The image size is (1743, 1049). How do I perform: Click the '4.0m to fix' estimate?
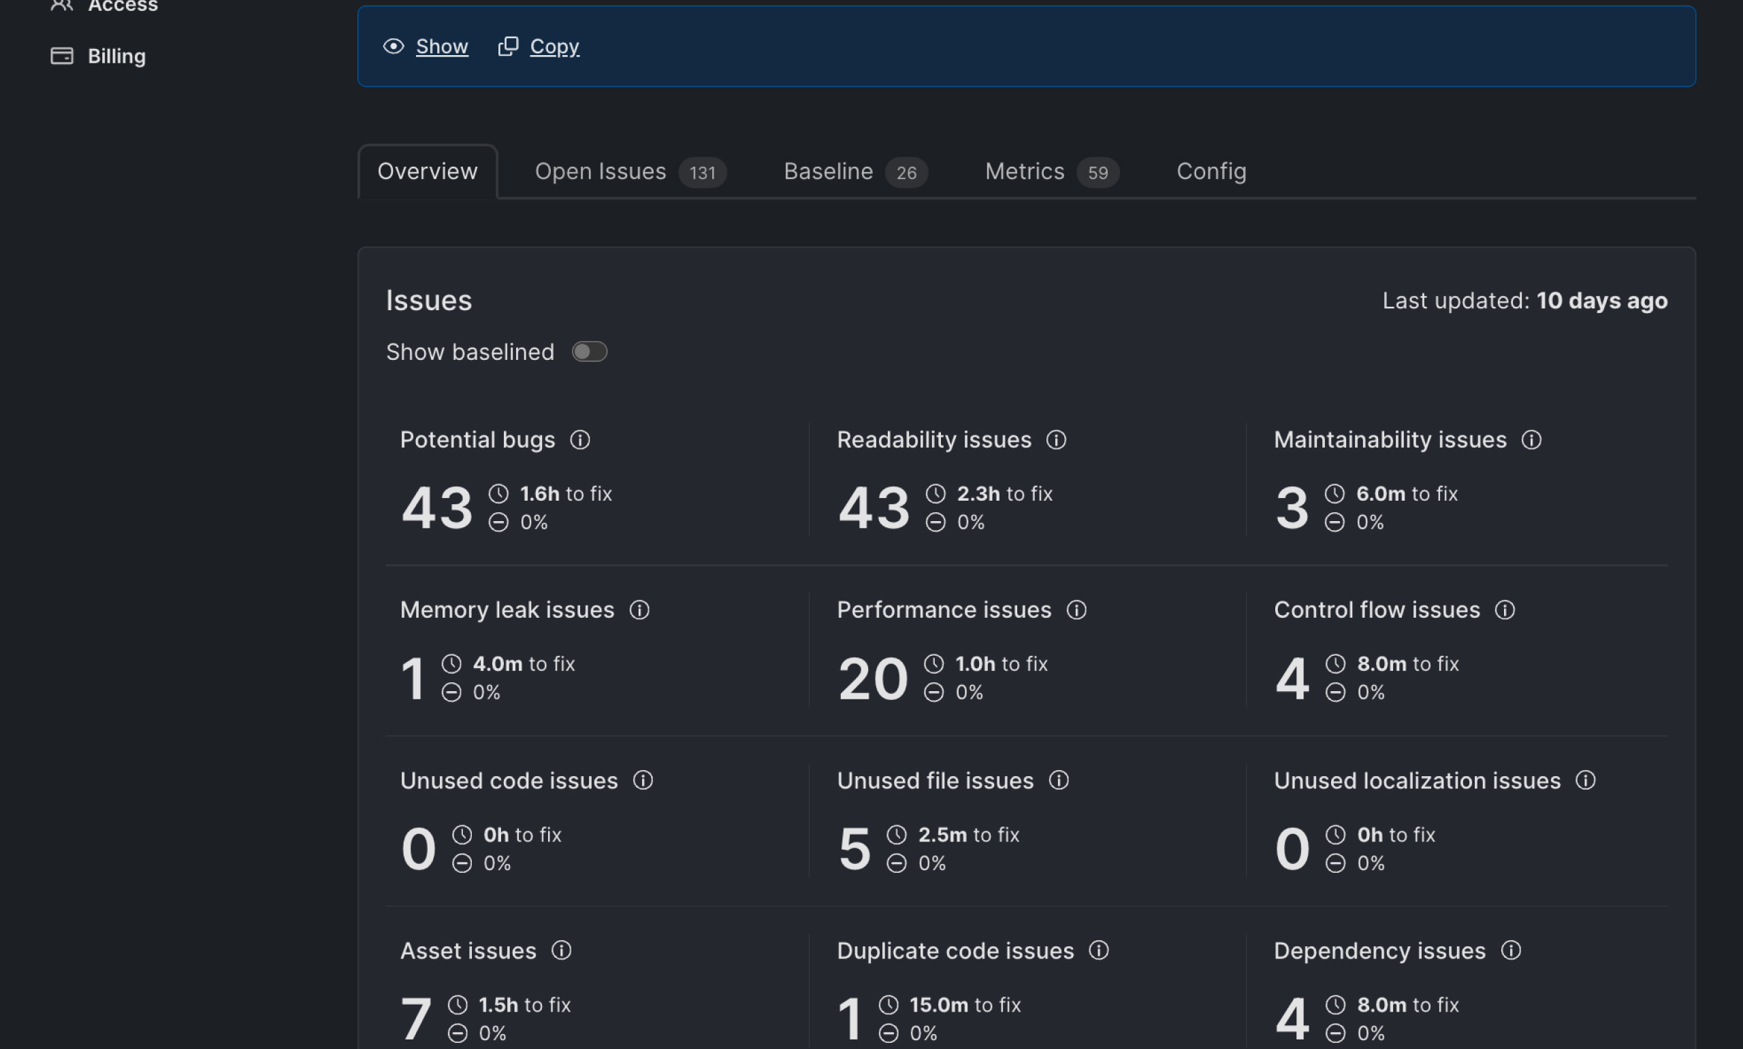point(524,664)
